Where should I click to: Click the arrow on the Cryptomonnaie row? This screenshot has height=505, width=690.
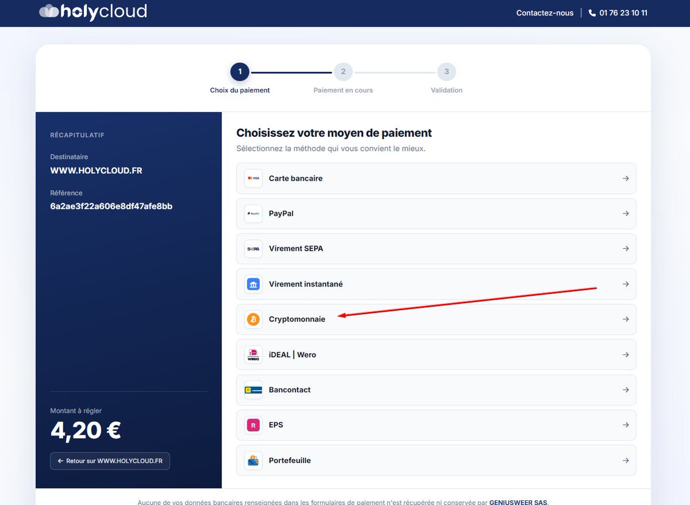tap(626, 319)
